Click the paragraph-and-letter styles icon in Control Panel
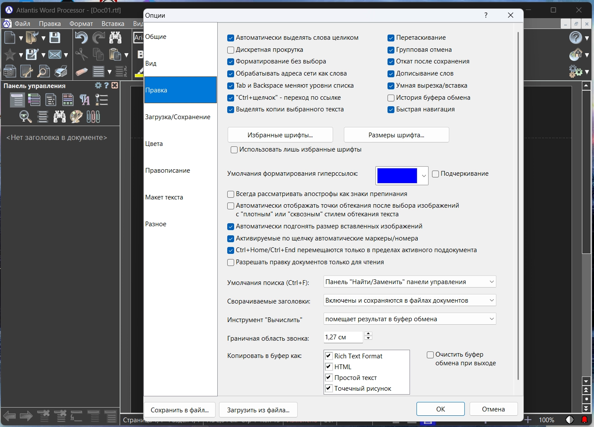The image size is (594, 427). point(85,100)
